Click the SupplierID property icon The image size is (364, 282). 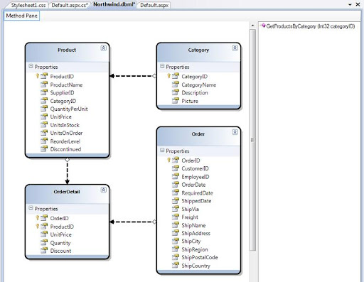pyautogui.click(x=44, y=92)
